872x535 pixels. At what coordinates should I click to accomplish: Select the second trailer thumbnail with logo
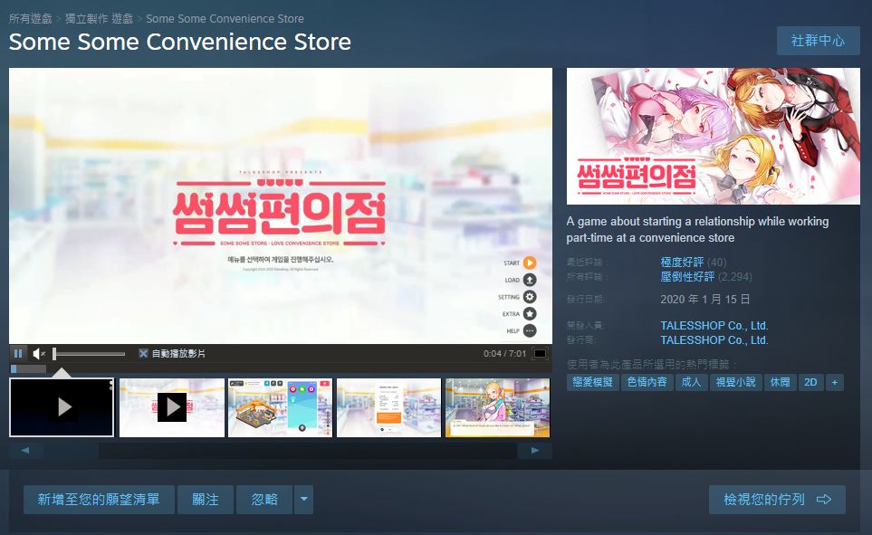[172, 407]
